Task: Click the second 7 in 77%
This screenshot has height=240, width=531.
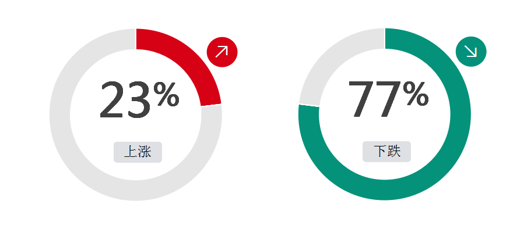Action: click(388, 99)
